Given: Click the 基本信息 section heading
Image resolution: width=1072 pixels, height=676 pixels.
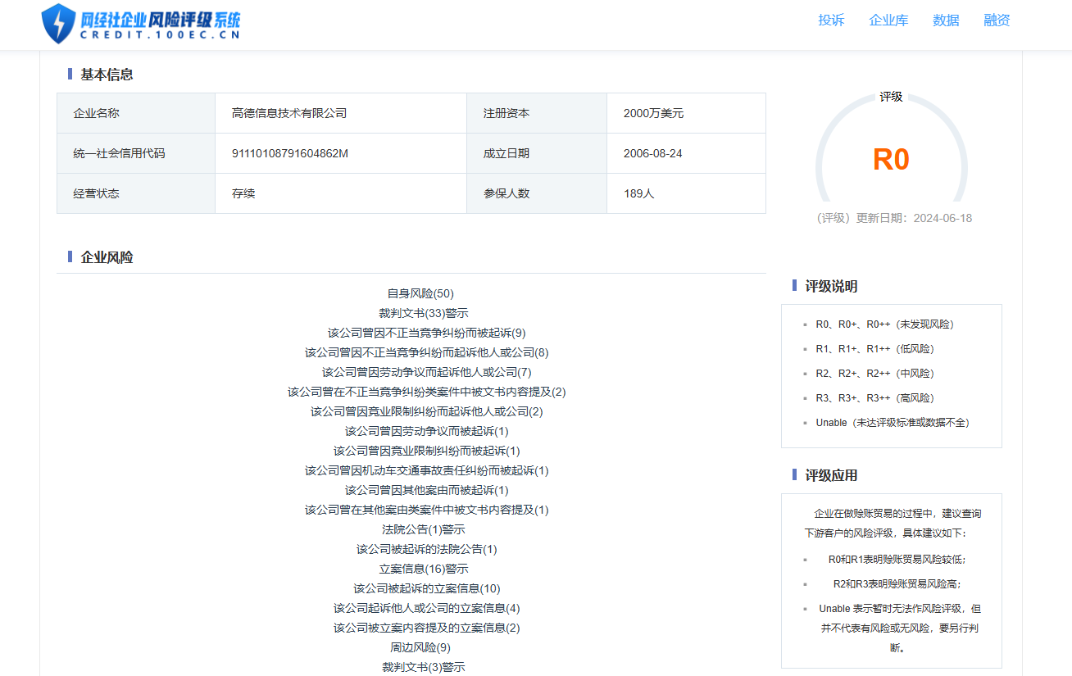Looking at the screenshot, I should [x=107, y=75].
